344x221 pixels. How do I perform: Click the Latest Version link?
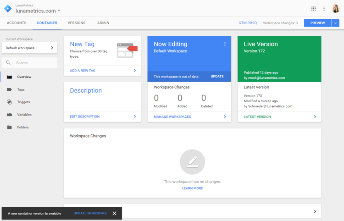tap(257, 116)
